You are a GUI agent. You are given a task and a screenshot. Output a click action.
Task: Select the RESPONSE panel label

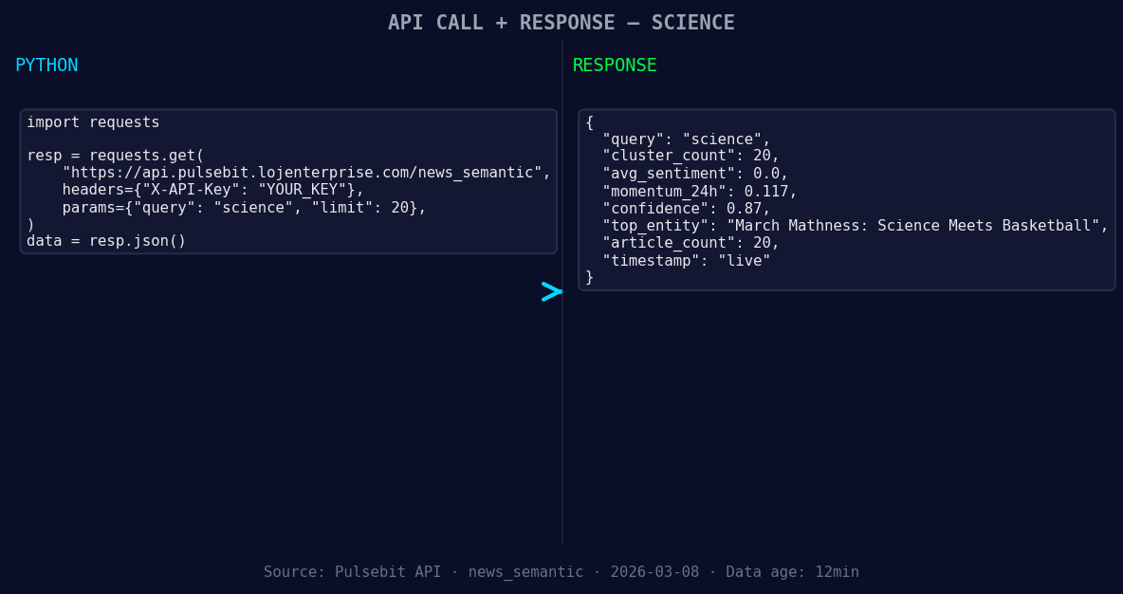(x=614, y=65)
